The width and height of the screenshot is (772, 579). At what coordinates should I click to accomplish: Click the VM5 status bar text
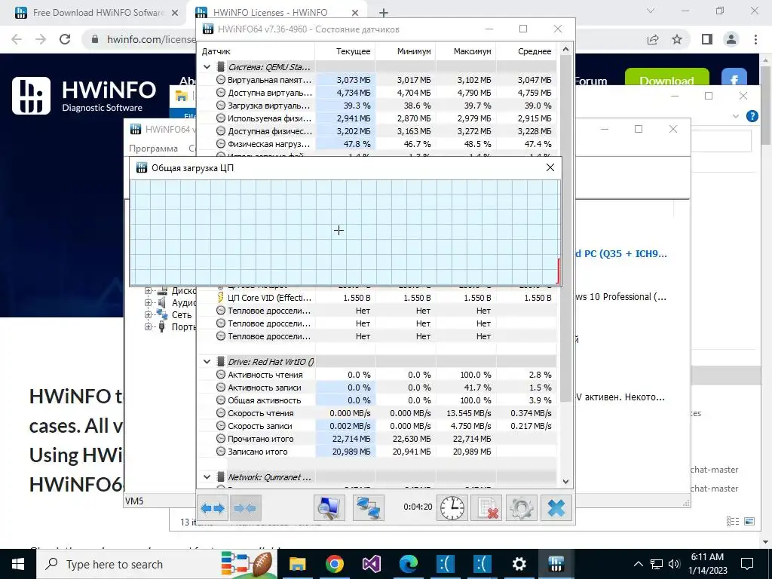(134, 501)
